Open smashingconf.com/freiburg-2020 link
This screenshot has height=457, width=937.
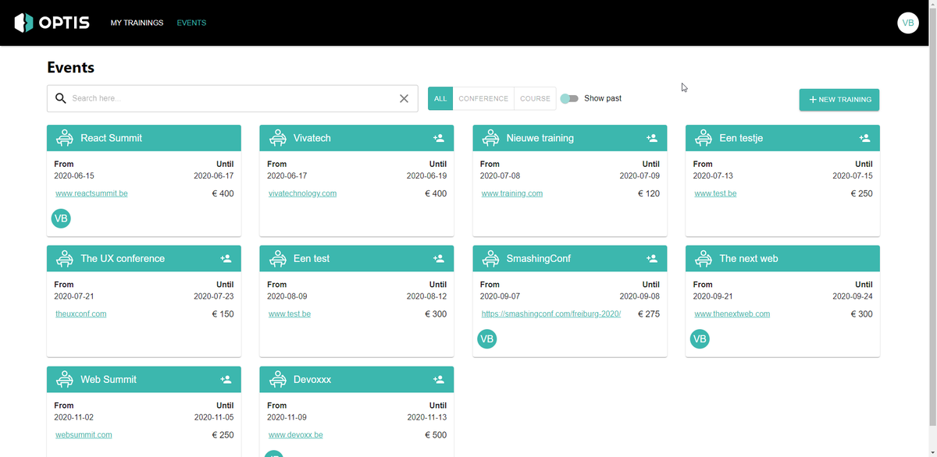pos(551,314)
